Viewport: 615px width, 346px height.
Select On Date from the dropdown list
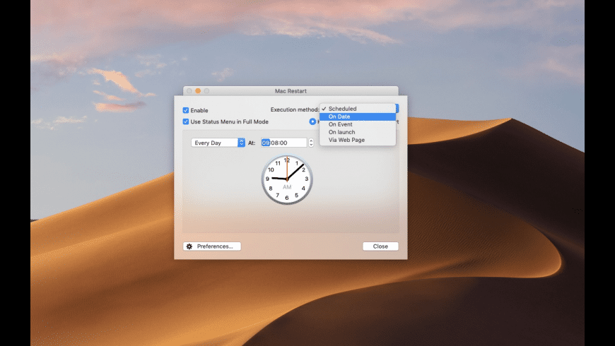click(x=358, y=117)
